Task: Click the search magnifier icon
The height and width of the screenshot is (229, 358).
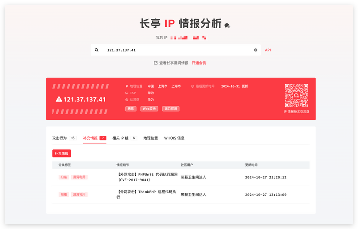Action: (x=97, y=50)
